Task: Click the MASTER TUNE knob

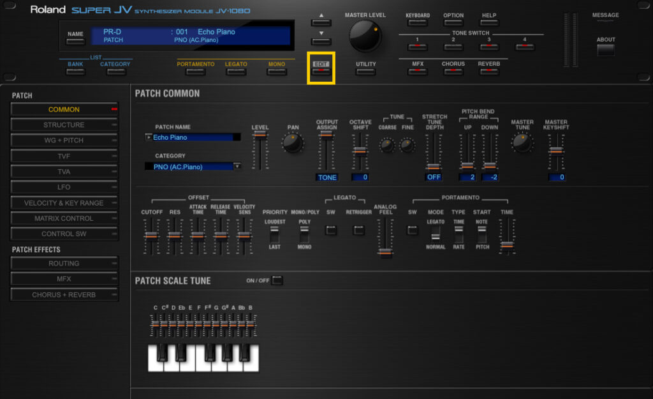Action: tap(522, 143)
